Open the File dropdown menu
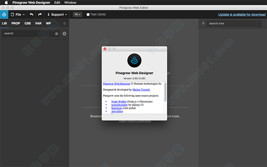 [18, 15]
